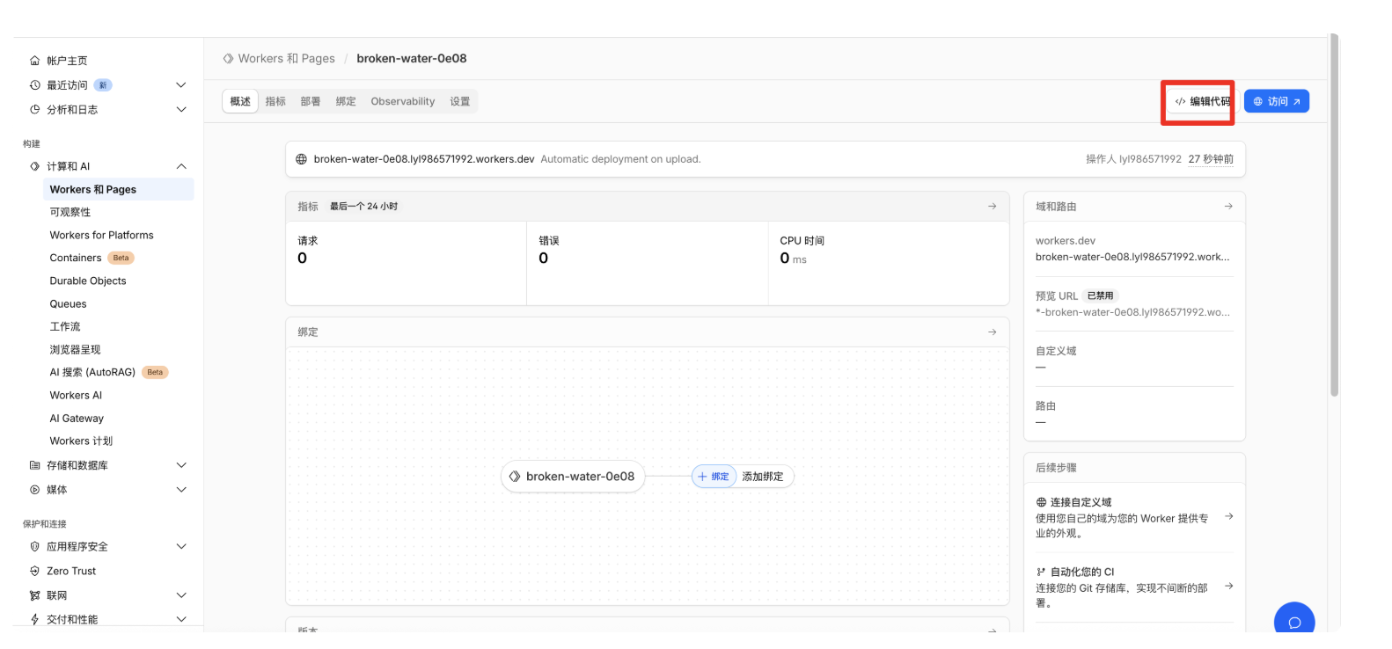Switch to the 部署 tab
The image size is (1392, 649).
[x=310, y=102]
